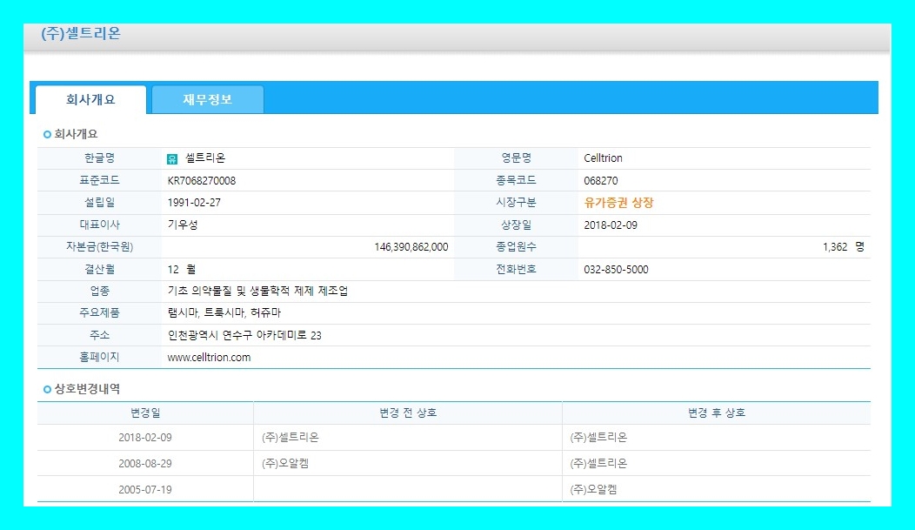Select the capital value 146,390,862,000
Viewport: 915px width, 530px height.
coord(411,247)
